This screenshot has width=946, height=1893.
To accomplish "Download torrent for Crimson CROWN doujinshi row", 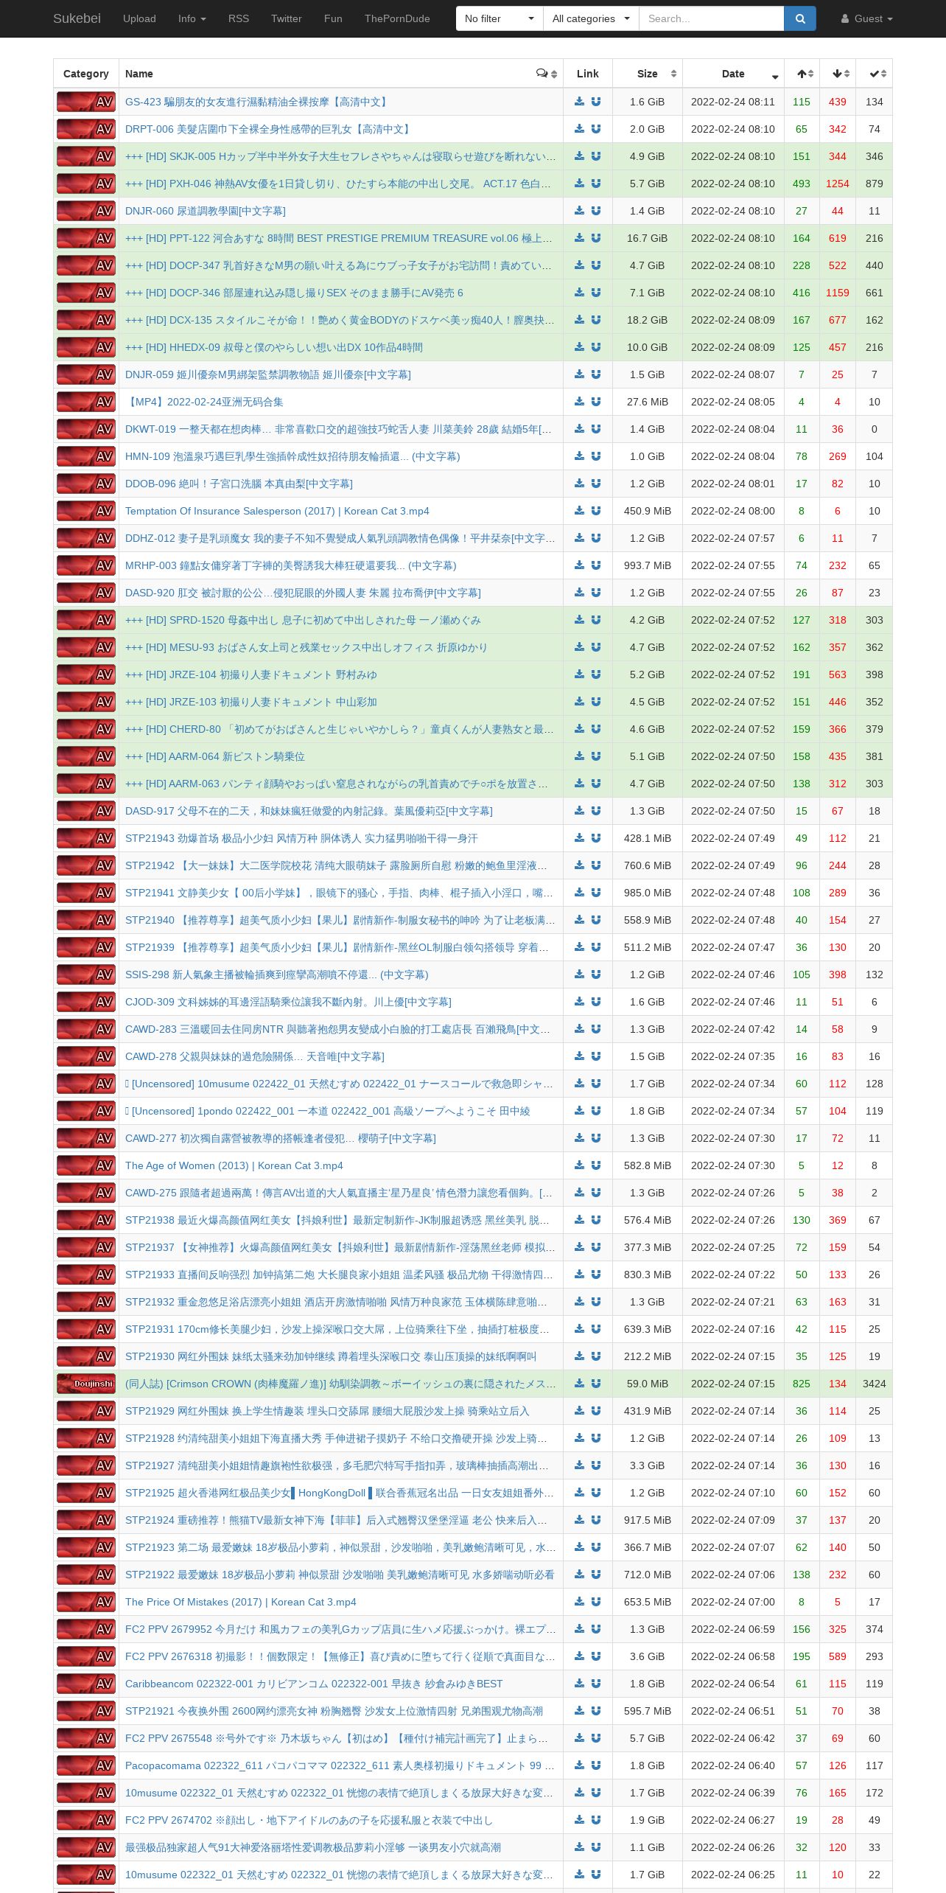I will tap(580, 1384).
